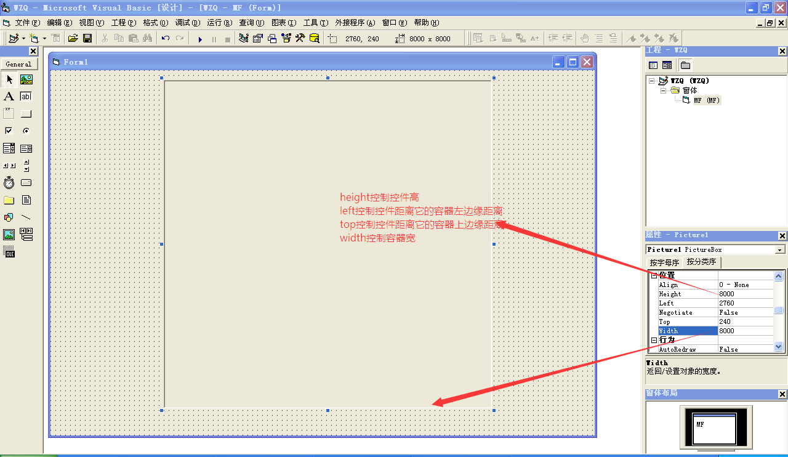Click the properties list scroll-down arrow
This screenshot has width=788, height=457.
click(x=779, y=347)
